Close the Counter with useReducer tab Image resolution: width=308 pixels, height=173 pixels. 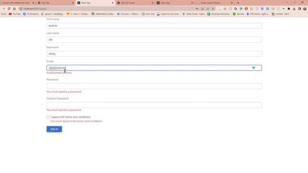click(x=33, y=3)
